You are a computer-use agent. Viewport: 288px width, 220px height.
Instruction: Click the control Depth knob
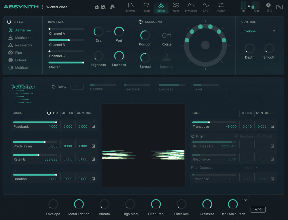tap(250, 48)
